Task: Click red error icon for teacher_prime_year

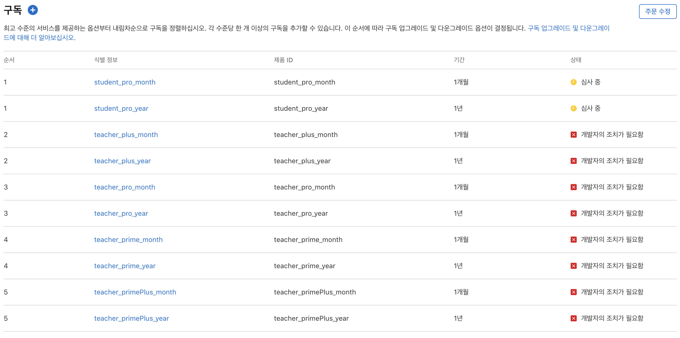Action: (573, 266)
